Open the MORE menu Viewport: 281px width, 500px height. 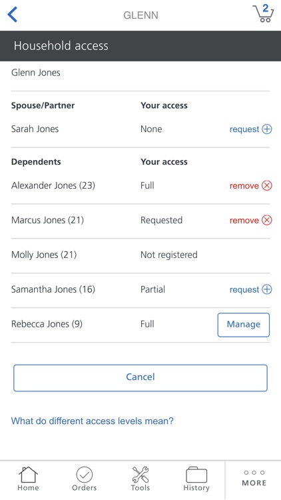(254, 478)
